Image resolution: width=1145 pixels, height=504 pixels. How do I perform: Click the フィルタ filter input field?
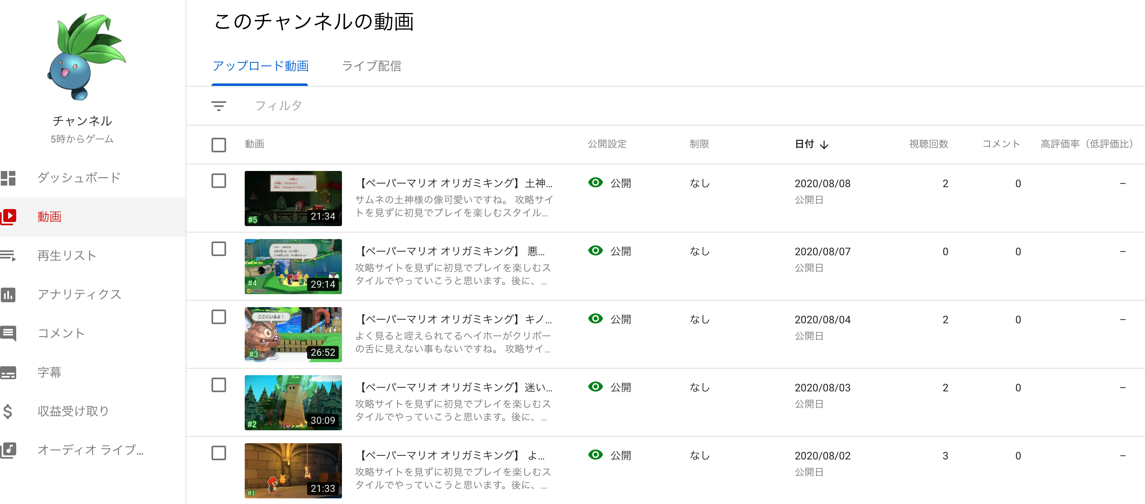click(x=278, y=106)
